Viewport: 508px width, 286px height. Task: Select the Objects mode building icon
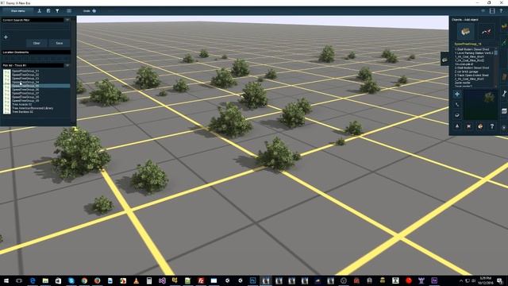click(466, 32)
